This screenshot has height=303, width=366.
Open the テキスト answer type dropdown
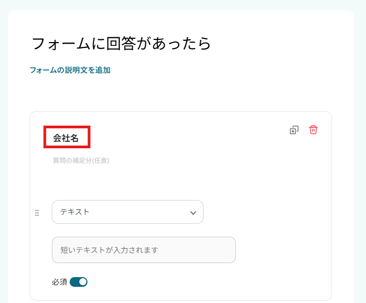pos(127,212)
